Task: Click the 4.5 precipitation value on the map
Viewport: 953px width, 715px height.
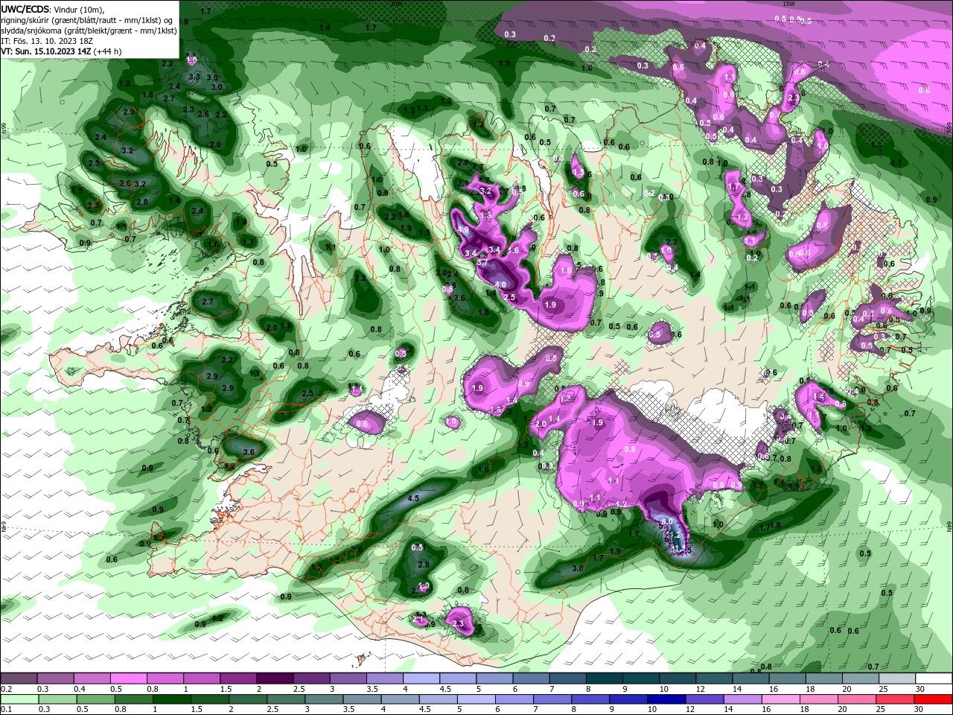Action: [413, 498]
